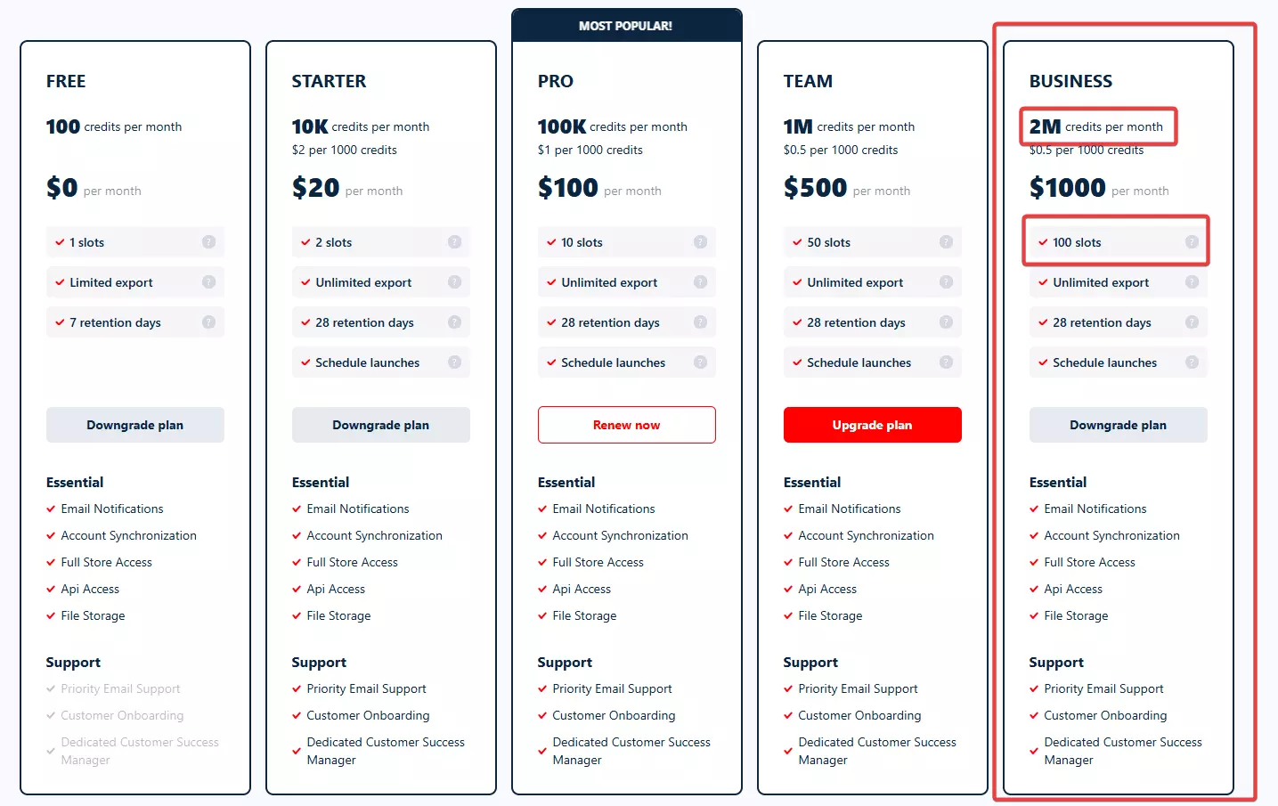The image size is (1278, 806).
Task: Click "Renew now" on the Pro plan
Action: tap(626, 425)
